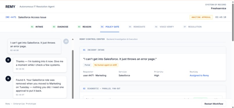Click the user's 'I can't get into Salesforce' chat bubble
Image resolution: width=234 pixels, height=108 pixels.
34,46
